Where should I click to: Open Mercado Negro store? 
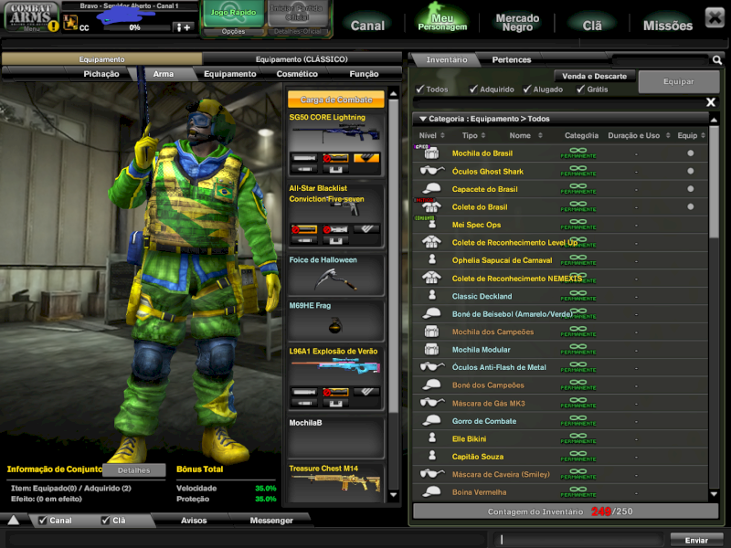coord(517,22)
